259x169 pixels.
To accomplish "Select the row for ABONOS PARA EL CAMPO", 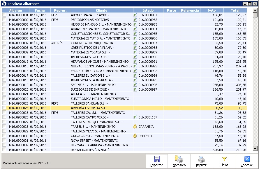I will [124, 15].
